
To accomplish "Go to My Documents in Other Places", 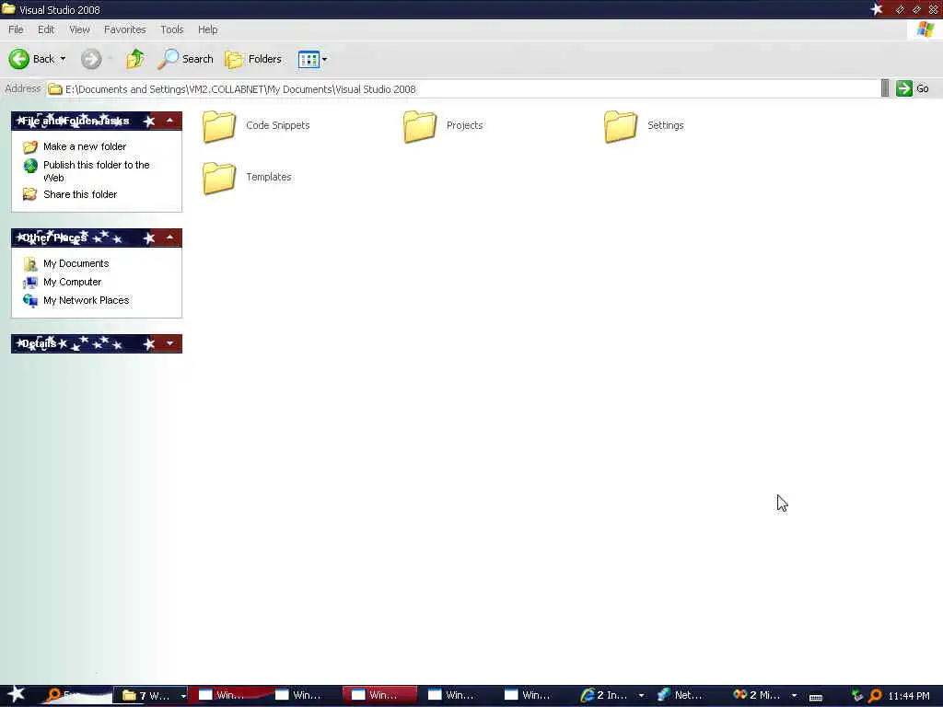I will tap(76, 263).
